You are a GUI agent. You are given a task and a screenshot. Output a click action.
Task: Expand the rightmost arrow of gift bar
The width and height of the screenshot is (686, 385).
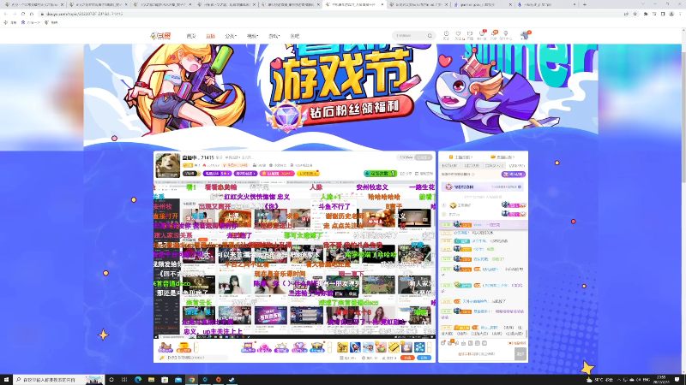pyautogui.click(x=430, y=347)
